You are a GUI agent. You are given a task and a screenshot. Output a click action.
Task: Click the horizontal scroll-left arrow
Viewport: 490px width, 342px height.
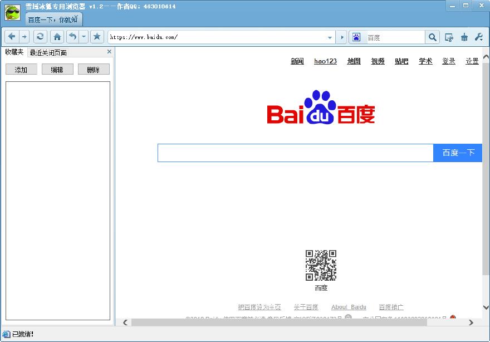pyautogui.click(x=125, y=323)
